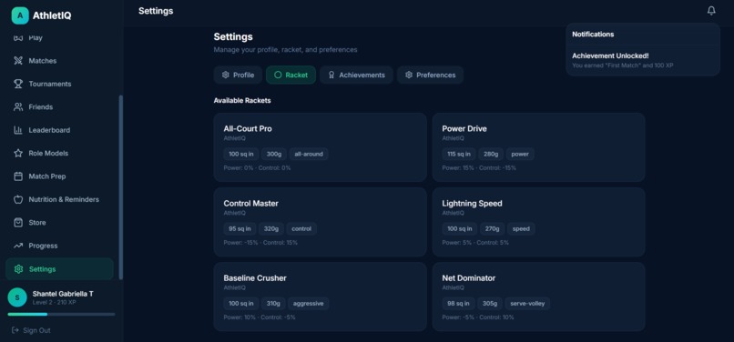Viewport: 734px width, 342px height.
Task: Click the Matches crossed-rackets icon
Action: point(18,61)
